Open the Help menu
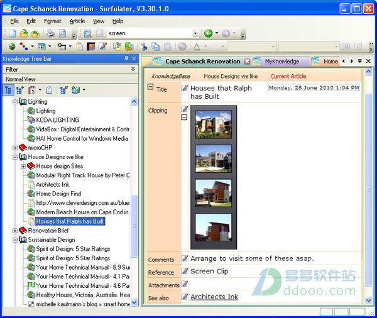 [x=118, y=21]
